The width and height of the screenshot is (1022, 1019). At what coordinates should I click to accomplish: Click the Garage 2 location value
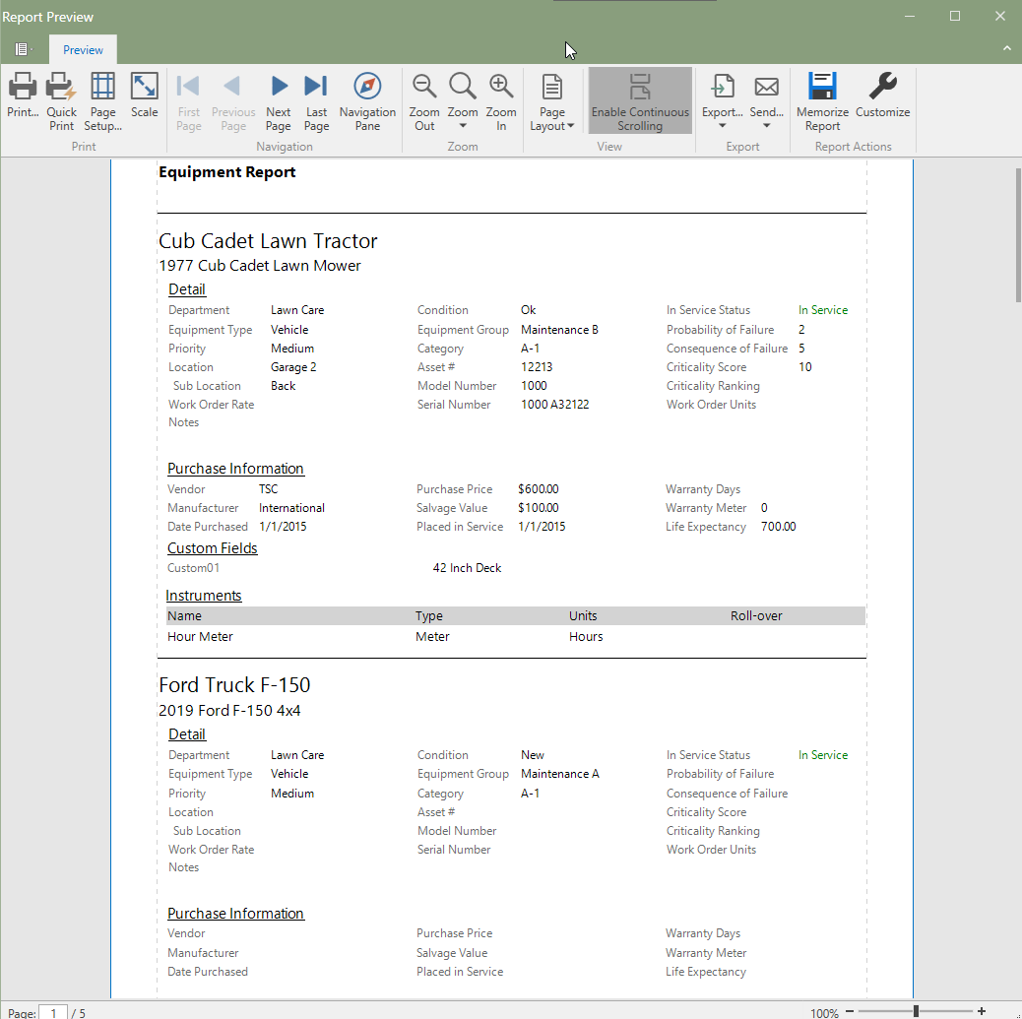293,367
